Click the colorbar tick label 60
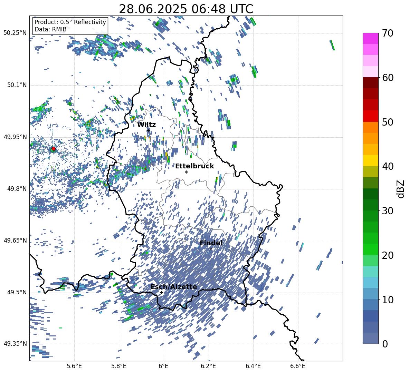 (x=388, y=78)
